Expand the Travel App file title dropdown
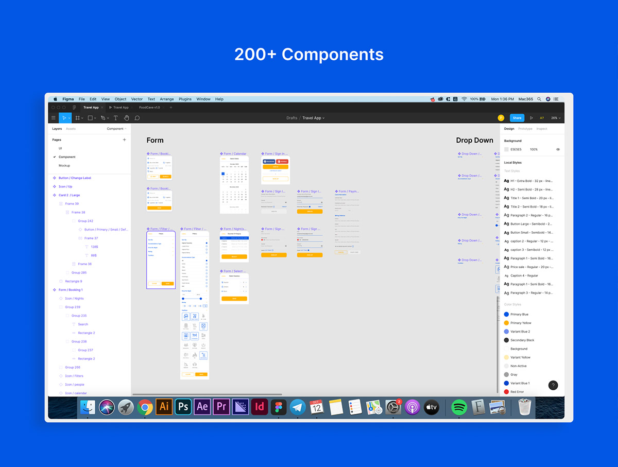The height and width of the screenshot is (467, 618). (313, 118)
